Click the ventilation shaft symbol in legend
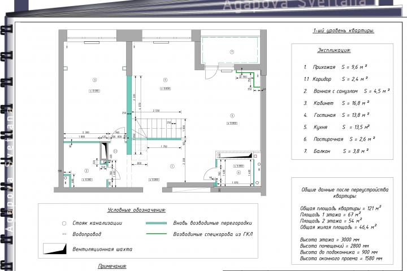Viewport: 407px width, 271px height. [x=55, y=248]
